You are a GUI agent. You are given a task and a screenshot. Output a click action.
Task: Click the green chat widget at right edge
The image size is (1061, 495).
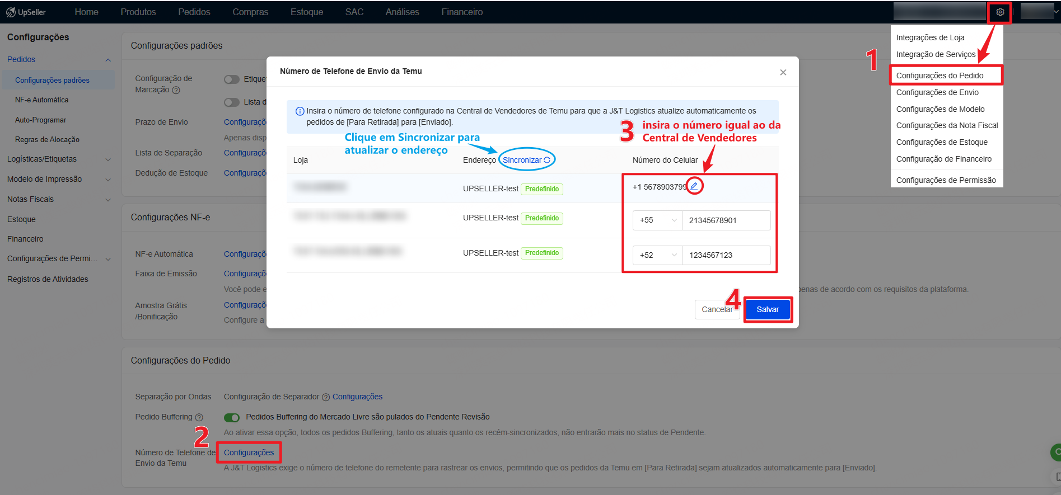point(1056,452)
